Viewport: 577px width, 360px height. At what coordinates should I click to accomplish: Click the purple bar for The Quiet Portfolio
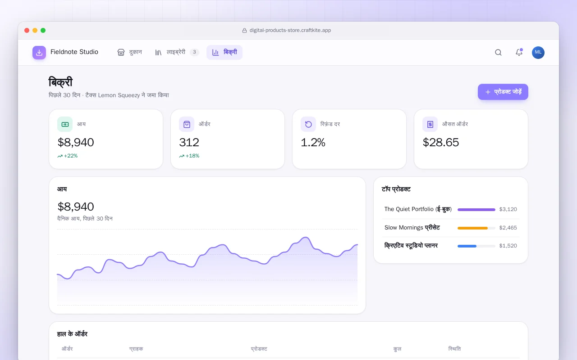(x=476, y=209)
